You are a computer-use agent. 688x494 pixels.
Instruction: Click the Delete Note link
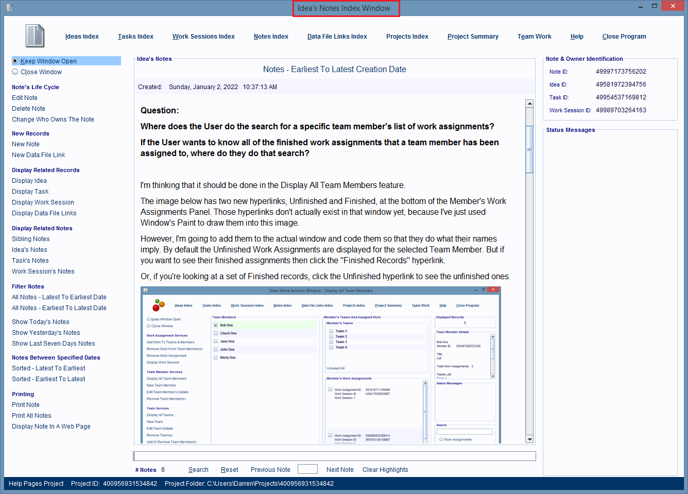click(x=28, y=109)
